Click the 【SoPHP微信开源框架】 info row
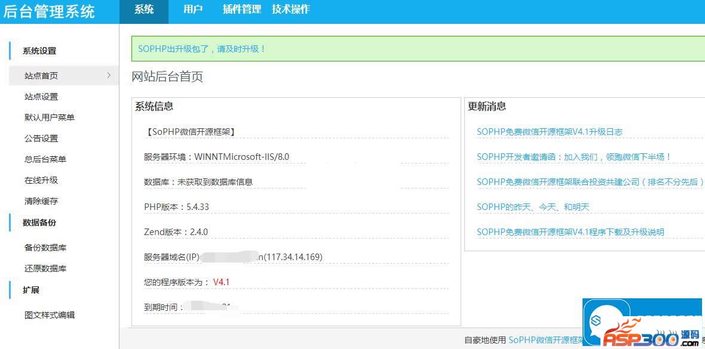 pos(296,132)
